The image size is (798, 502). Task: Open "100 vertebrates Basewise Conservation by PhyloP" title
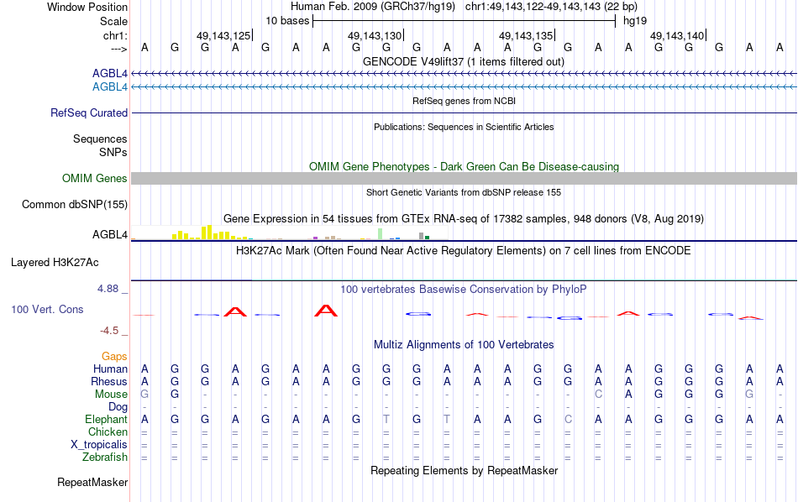click(x=464, y=289)
